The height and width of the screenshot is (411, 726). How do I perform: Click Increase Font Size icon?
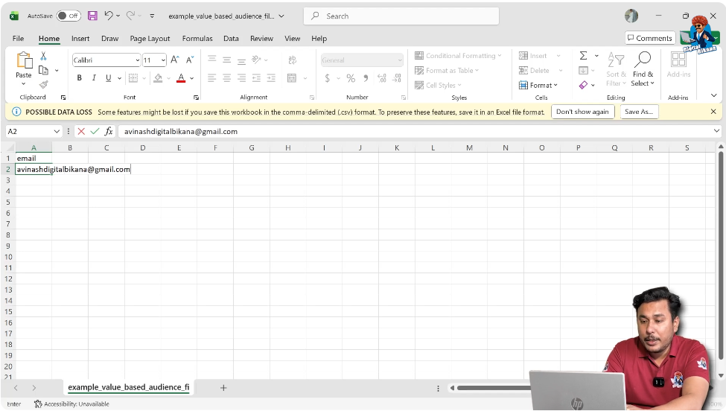click(174, 60)
